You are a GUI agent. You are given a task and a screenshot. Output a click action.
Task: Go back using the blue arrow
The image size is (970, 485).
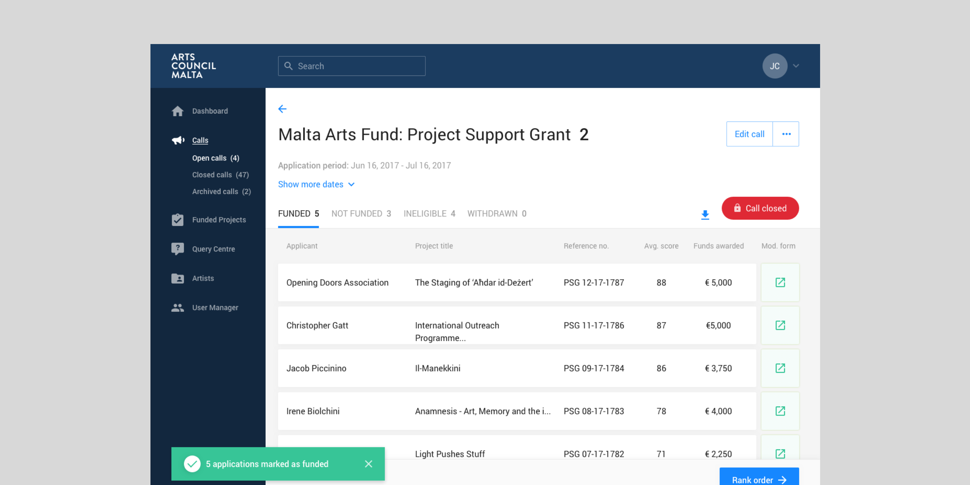(x=282, y=109)
